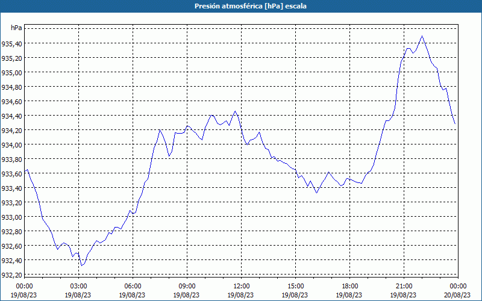Select the 935,40 y-axis label
The width and height of the screenshot is (482, 301).
coord(11,44)
